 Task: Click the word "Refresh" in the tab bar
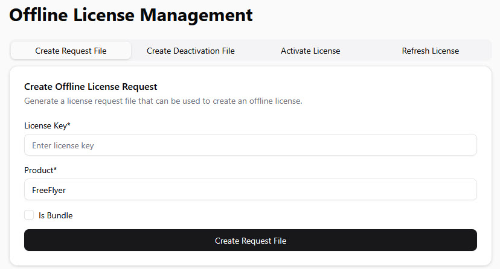(416, 51)
